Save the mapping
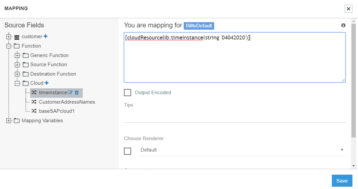This screenshot has width=358, height=189. [342, 181]
